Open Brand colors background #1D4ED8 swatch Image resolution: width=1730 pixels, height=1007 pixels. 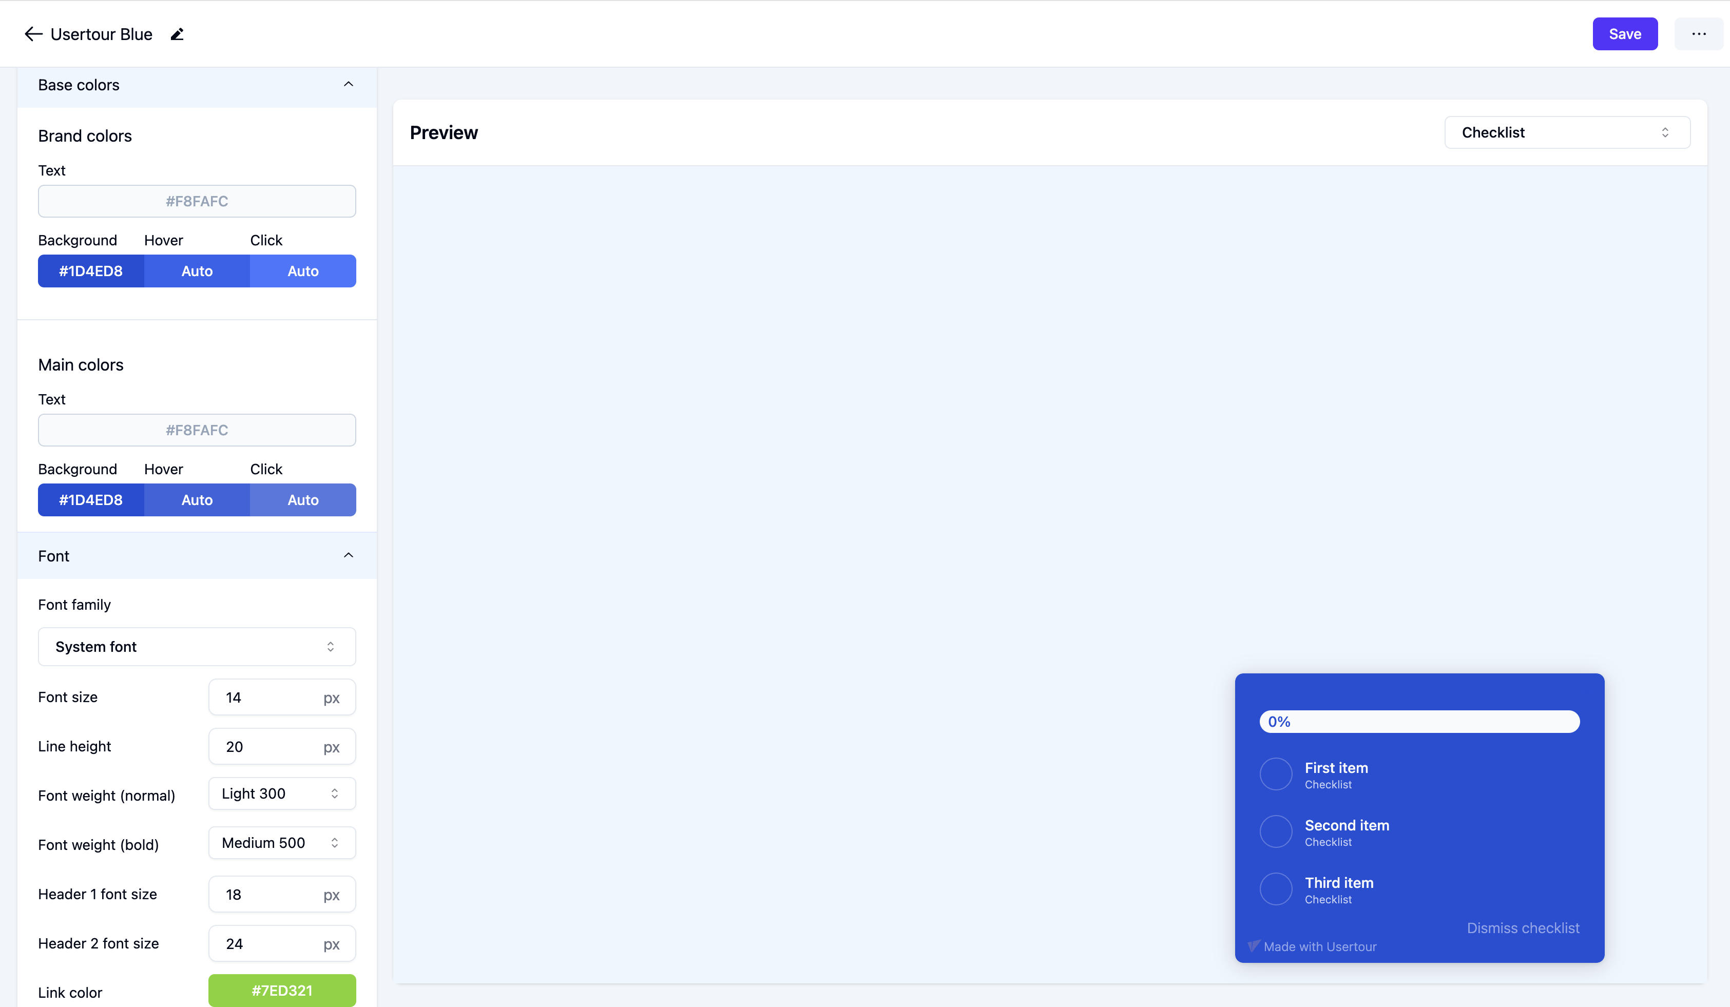pos(91,271)
